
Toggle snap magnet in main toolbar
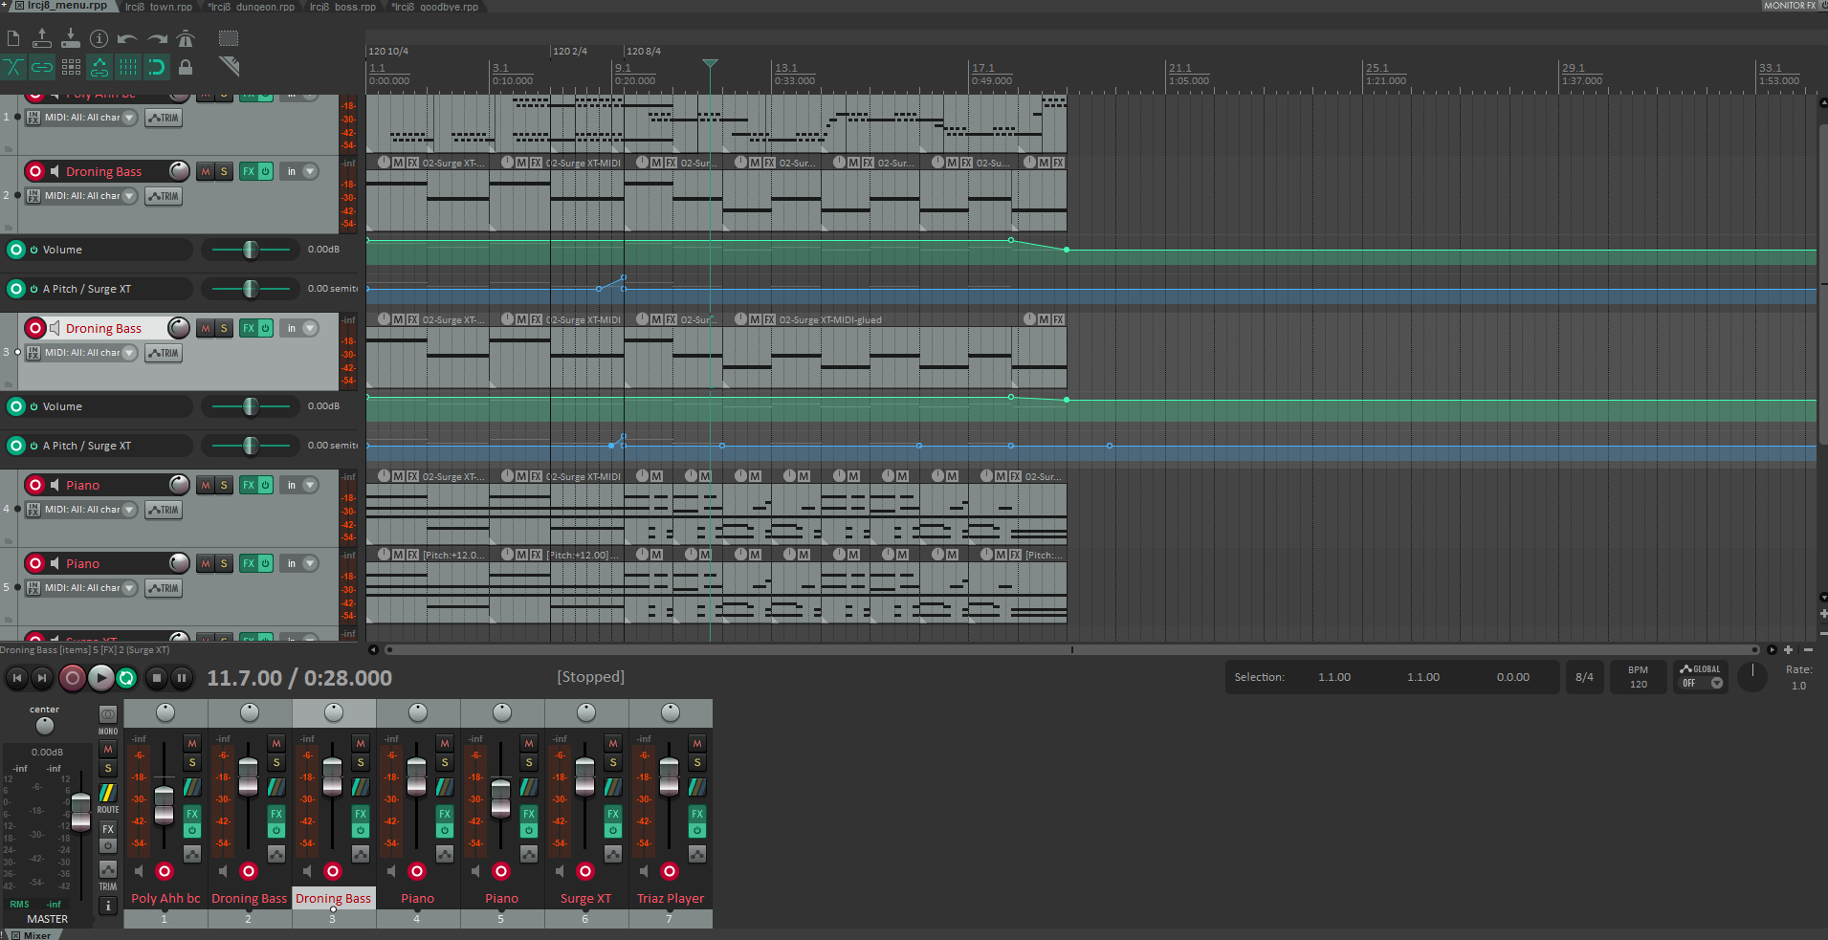[156, 67]
